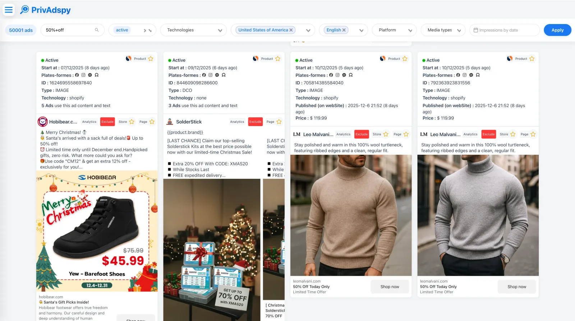The height and width of the screenshot is (321, 575).
Task: Expand the status filter dropdown arrow
Action: (150, 31)
